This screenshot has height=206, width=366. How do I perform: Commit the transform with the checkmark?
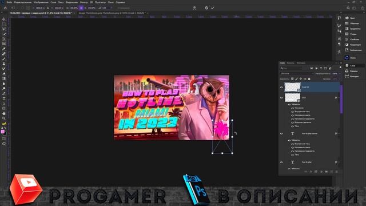tap(213, 7)
